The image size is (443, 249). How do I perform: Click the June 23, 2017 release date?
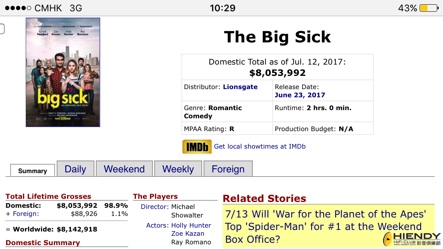pyautogui.click(x=300, y=95)
